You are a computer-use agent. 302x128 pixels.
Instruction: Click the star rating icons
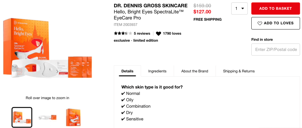coord(123,34)
